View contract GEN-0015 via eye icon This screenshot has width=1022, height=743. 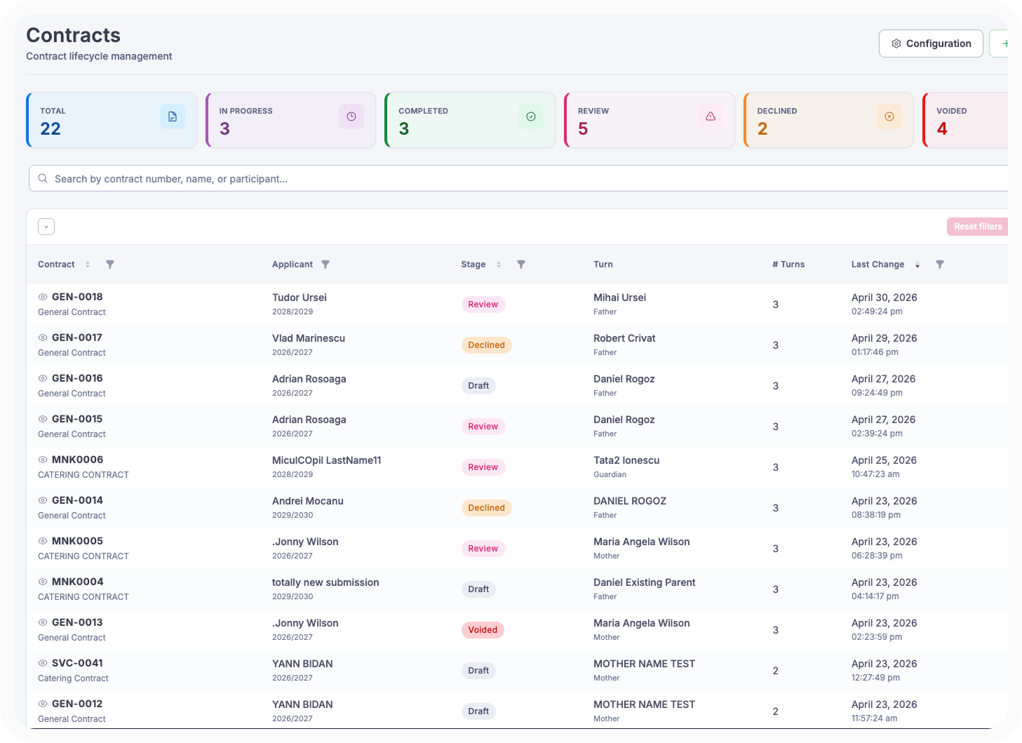tap(43, 419)
